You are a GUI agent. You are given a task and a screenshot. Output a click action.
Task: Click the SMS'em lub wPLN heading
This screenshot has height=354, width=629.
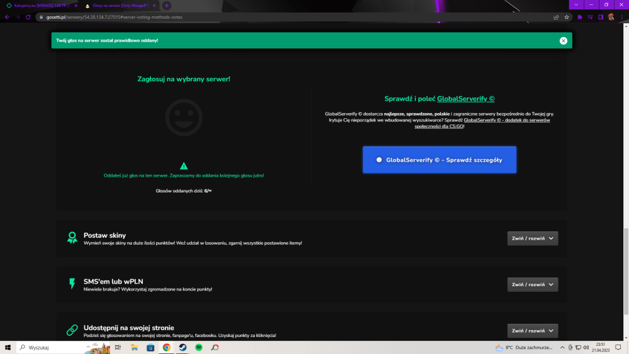coord(113,282)
